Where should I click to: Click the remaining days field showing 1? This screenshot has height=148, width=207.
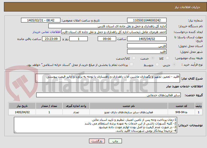(79, 39)
